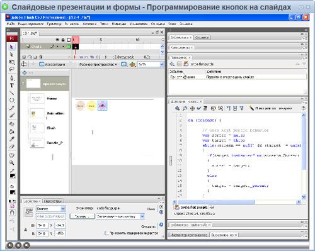Toggle the apply blend checkbox in Properties

[x=106, y=233]
